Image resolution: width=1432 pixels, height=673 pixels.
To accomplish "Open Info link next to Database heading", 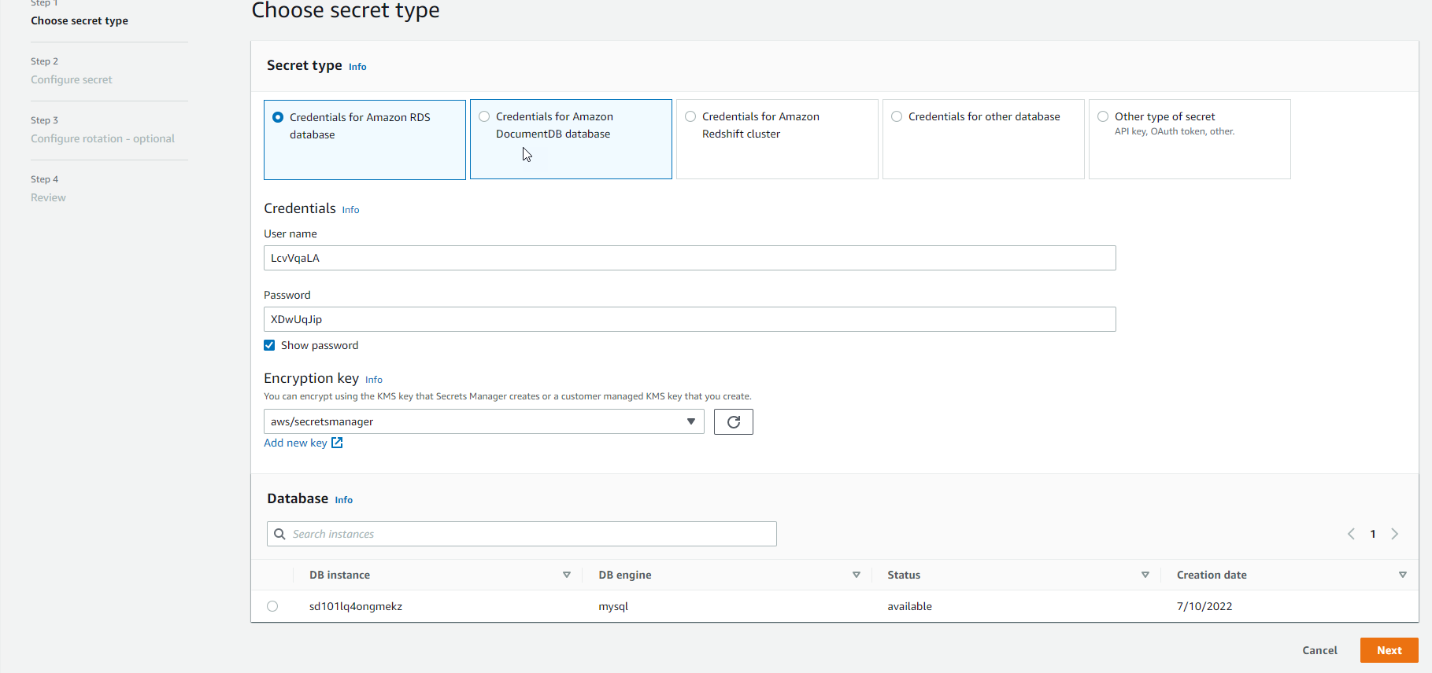I will click(x=344, y=500).
